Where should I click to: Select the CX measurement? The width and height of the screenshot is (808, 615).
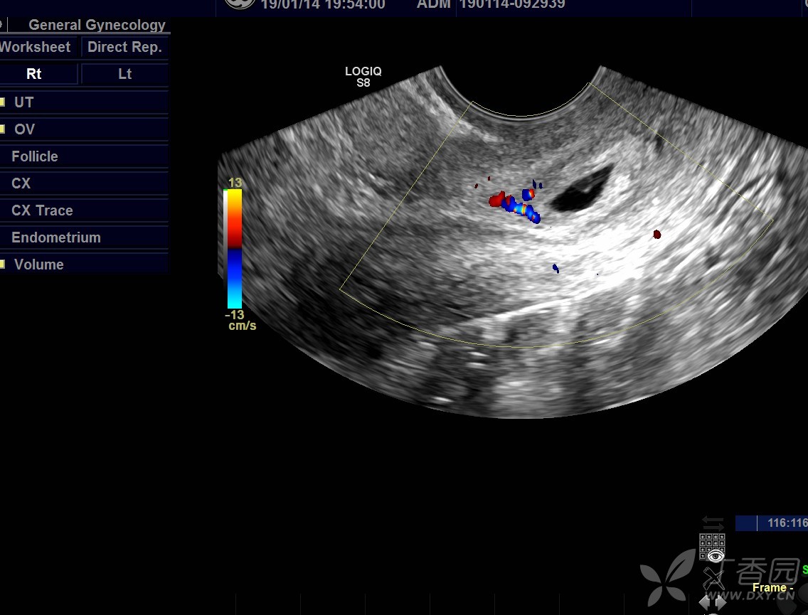coord(21,183)
